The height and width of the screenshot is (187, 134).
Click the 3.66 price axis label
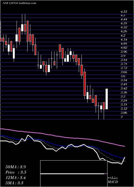(124, 72)
